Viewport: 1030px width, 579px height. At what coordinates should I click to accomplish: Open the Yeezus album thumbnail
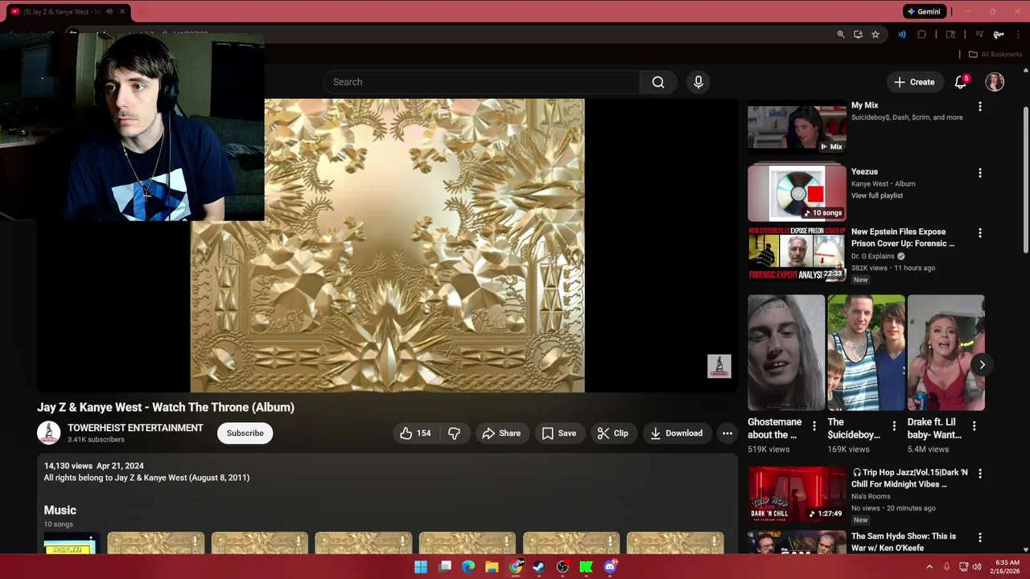tap(797, 192)
